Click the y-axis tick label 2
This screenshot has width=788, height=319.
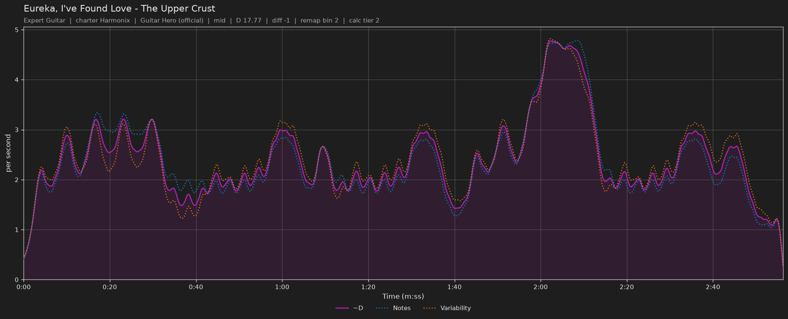(17, 180)
